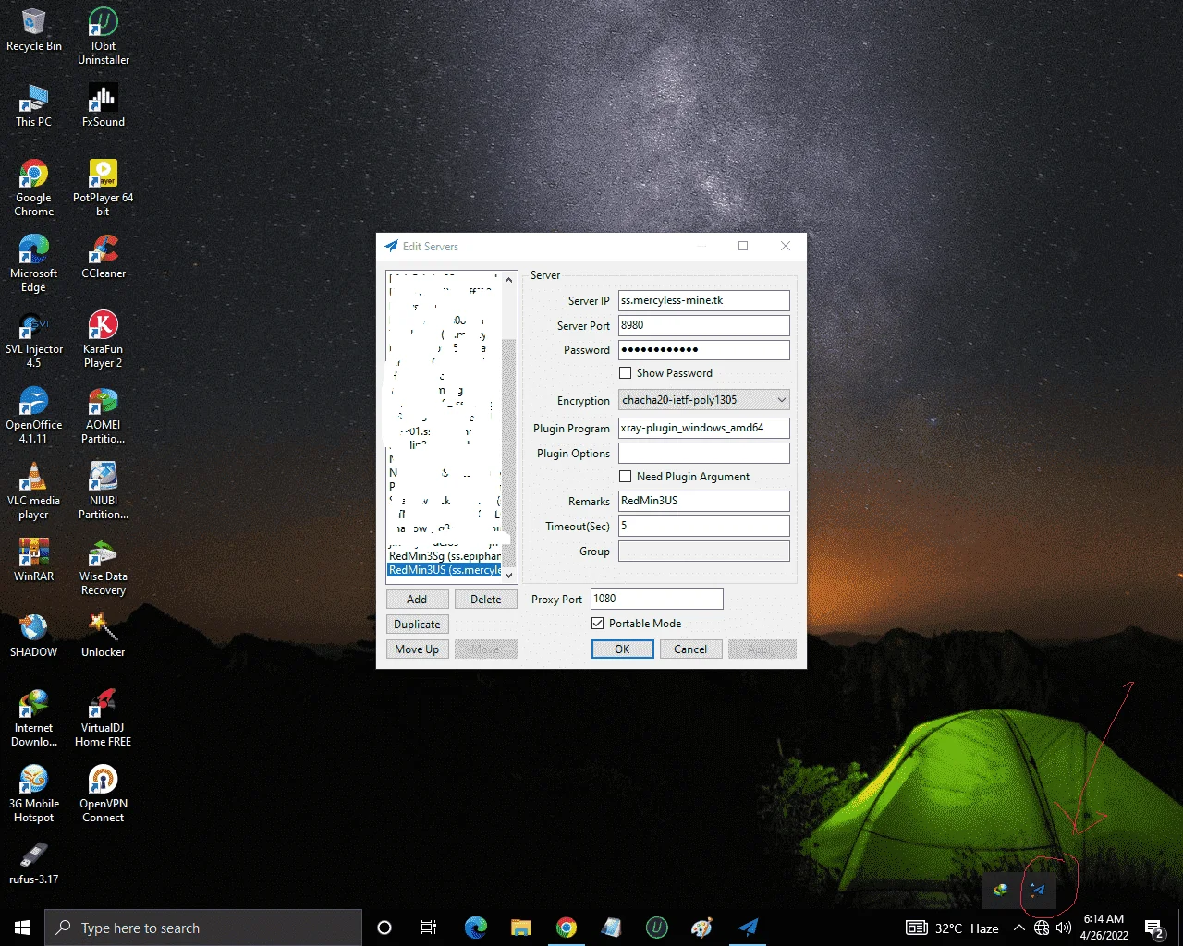Screen dimensions: 1183x946
Task: Click the Password field
Action: pos(704,350)
